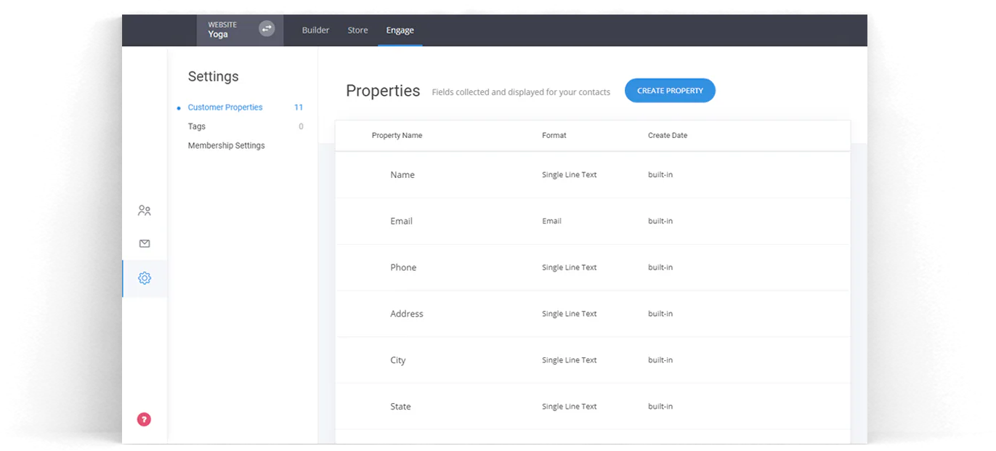Image resolution: width=996 pixels, height=451 pixels.
Task: Select Customer Properties in Settings menu
Action: tap(224, 107)
